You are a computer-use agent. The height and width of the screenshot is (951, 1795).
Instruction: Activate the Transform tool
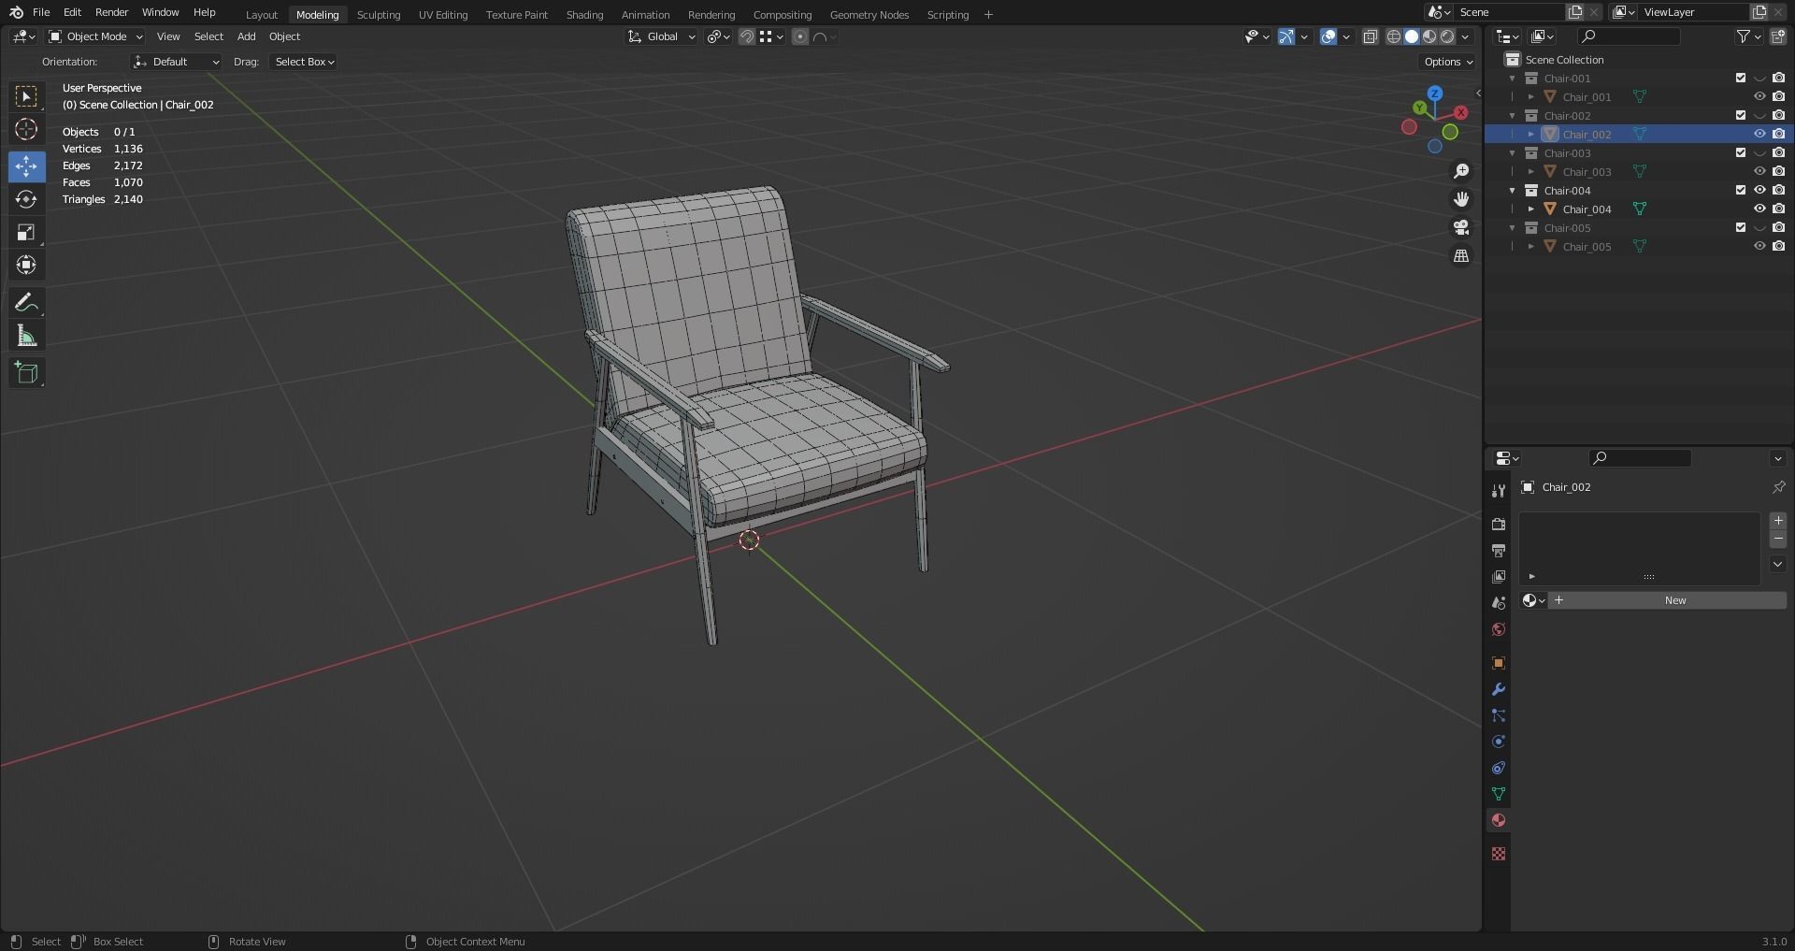click(26, 265)
